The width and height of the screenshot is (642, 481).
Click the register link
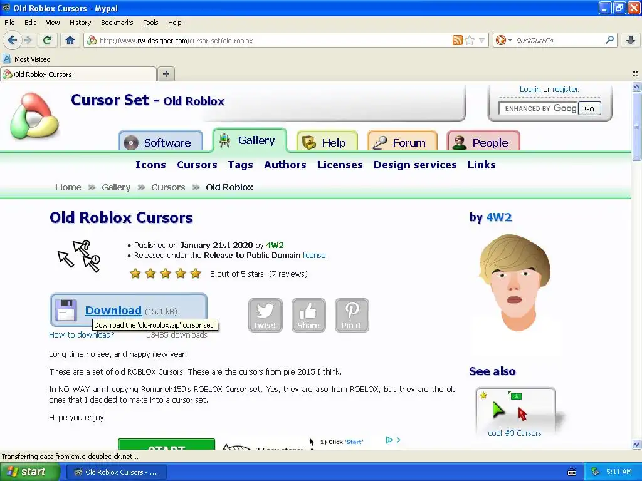pos(566,89)
